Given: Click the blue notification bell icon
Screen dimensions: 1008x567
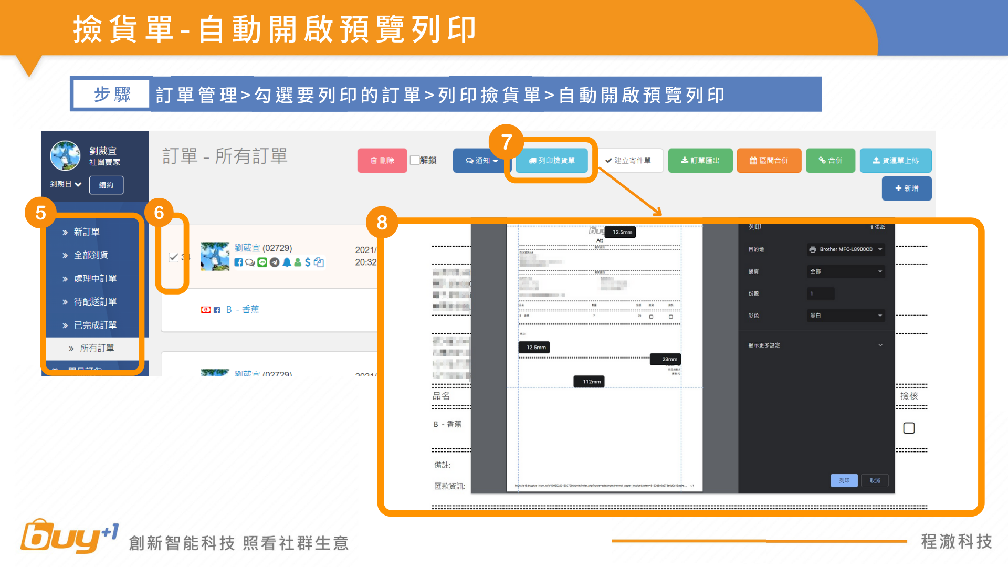Looking at the screenshot, I should click(x=287, y=262).
